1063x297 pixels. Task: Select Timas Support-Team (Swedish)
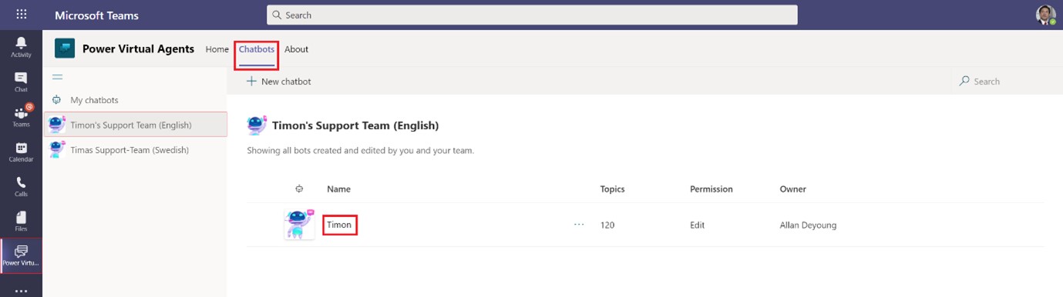[x=136, y=150]
